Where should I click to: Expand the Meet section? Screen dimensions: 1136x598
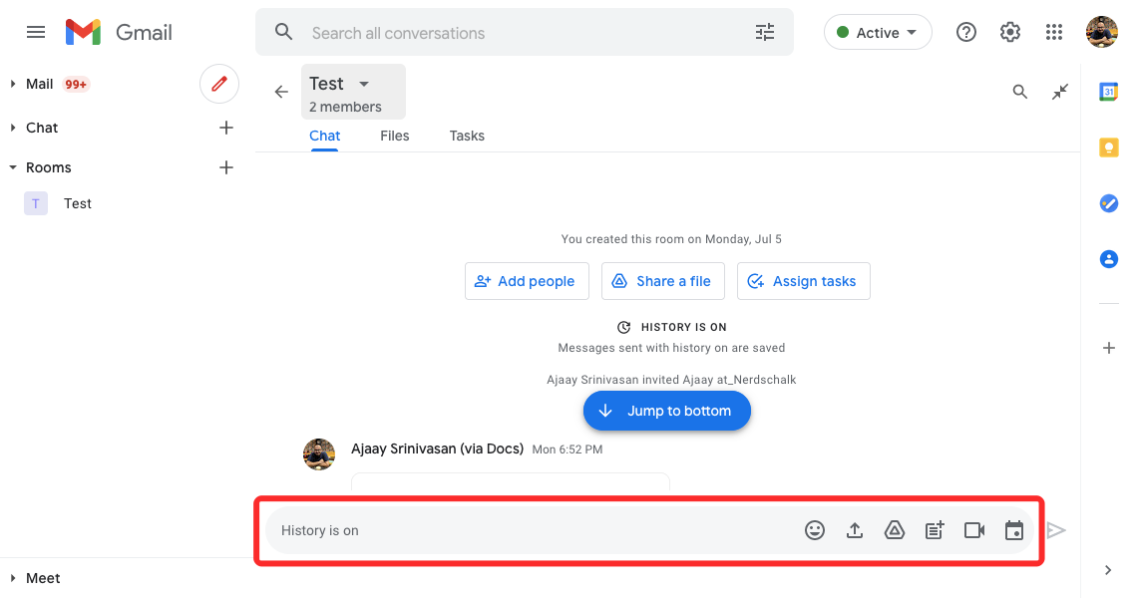[x=13, y=578]
